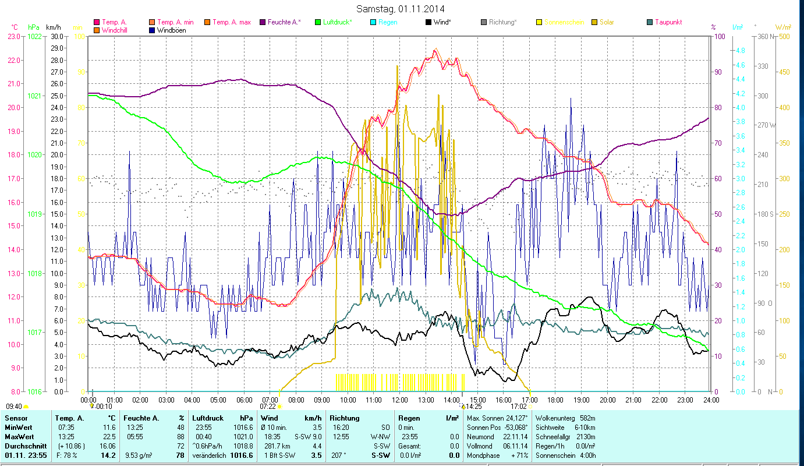The height and width of the screenshot is (466, 804).
Task: Click the 'Temp. A.' legend label
Action: click(x=114, y=23)
